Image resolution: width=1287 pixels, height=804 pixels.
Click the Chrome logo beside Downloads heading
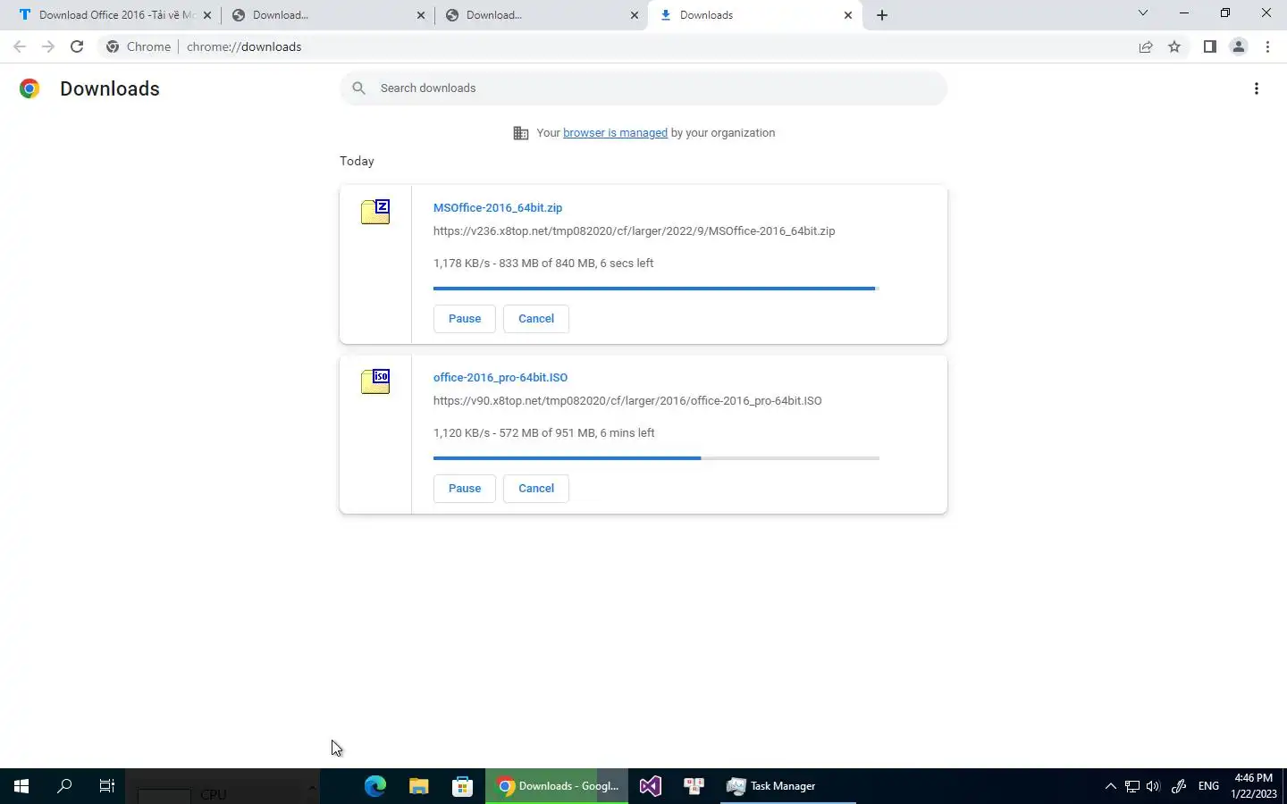tap(29, 88)
